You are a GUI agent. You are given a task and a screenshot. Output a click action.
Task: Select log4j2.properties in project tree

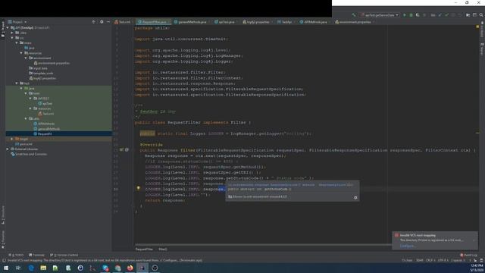pos(42,78)
